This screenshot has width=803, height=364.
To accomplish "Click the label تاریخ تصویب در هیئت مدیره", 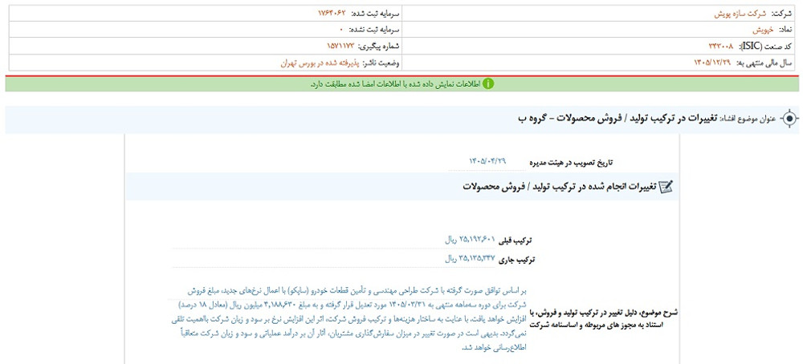I will [570, 163].
